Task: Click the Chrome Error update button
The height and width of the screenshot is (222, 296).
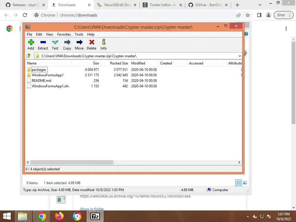Action: tap(284, 15)
